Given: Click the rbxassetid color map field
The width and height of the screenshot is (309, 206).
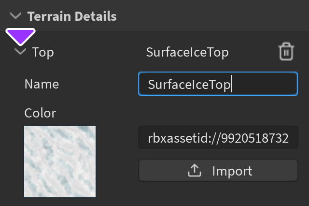Looking at the screenshot, I should pos(218,139).
